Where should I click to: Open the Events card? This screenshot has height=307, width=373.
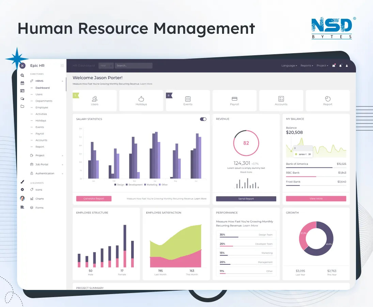tap(188, 101)
